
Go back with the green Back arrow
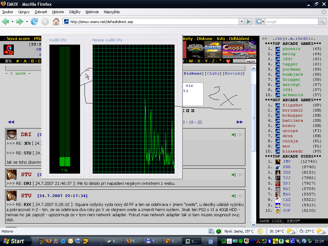(x=6, y=21)
